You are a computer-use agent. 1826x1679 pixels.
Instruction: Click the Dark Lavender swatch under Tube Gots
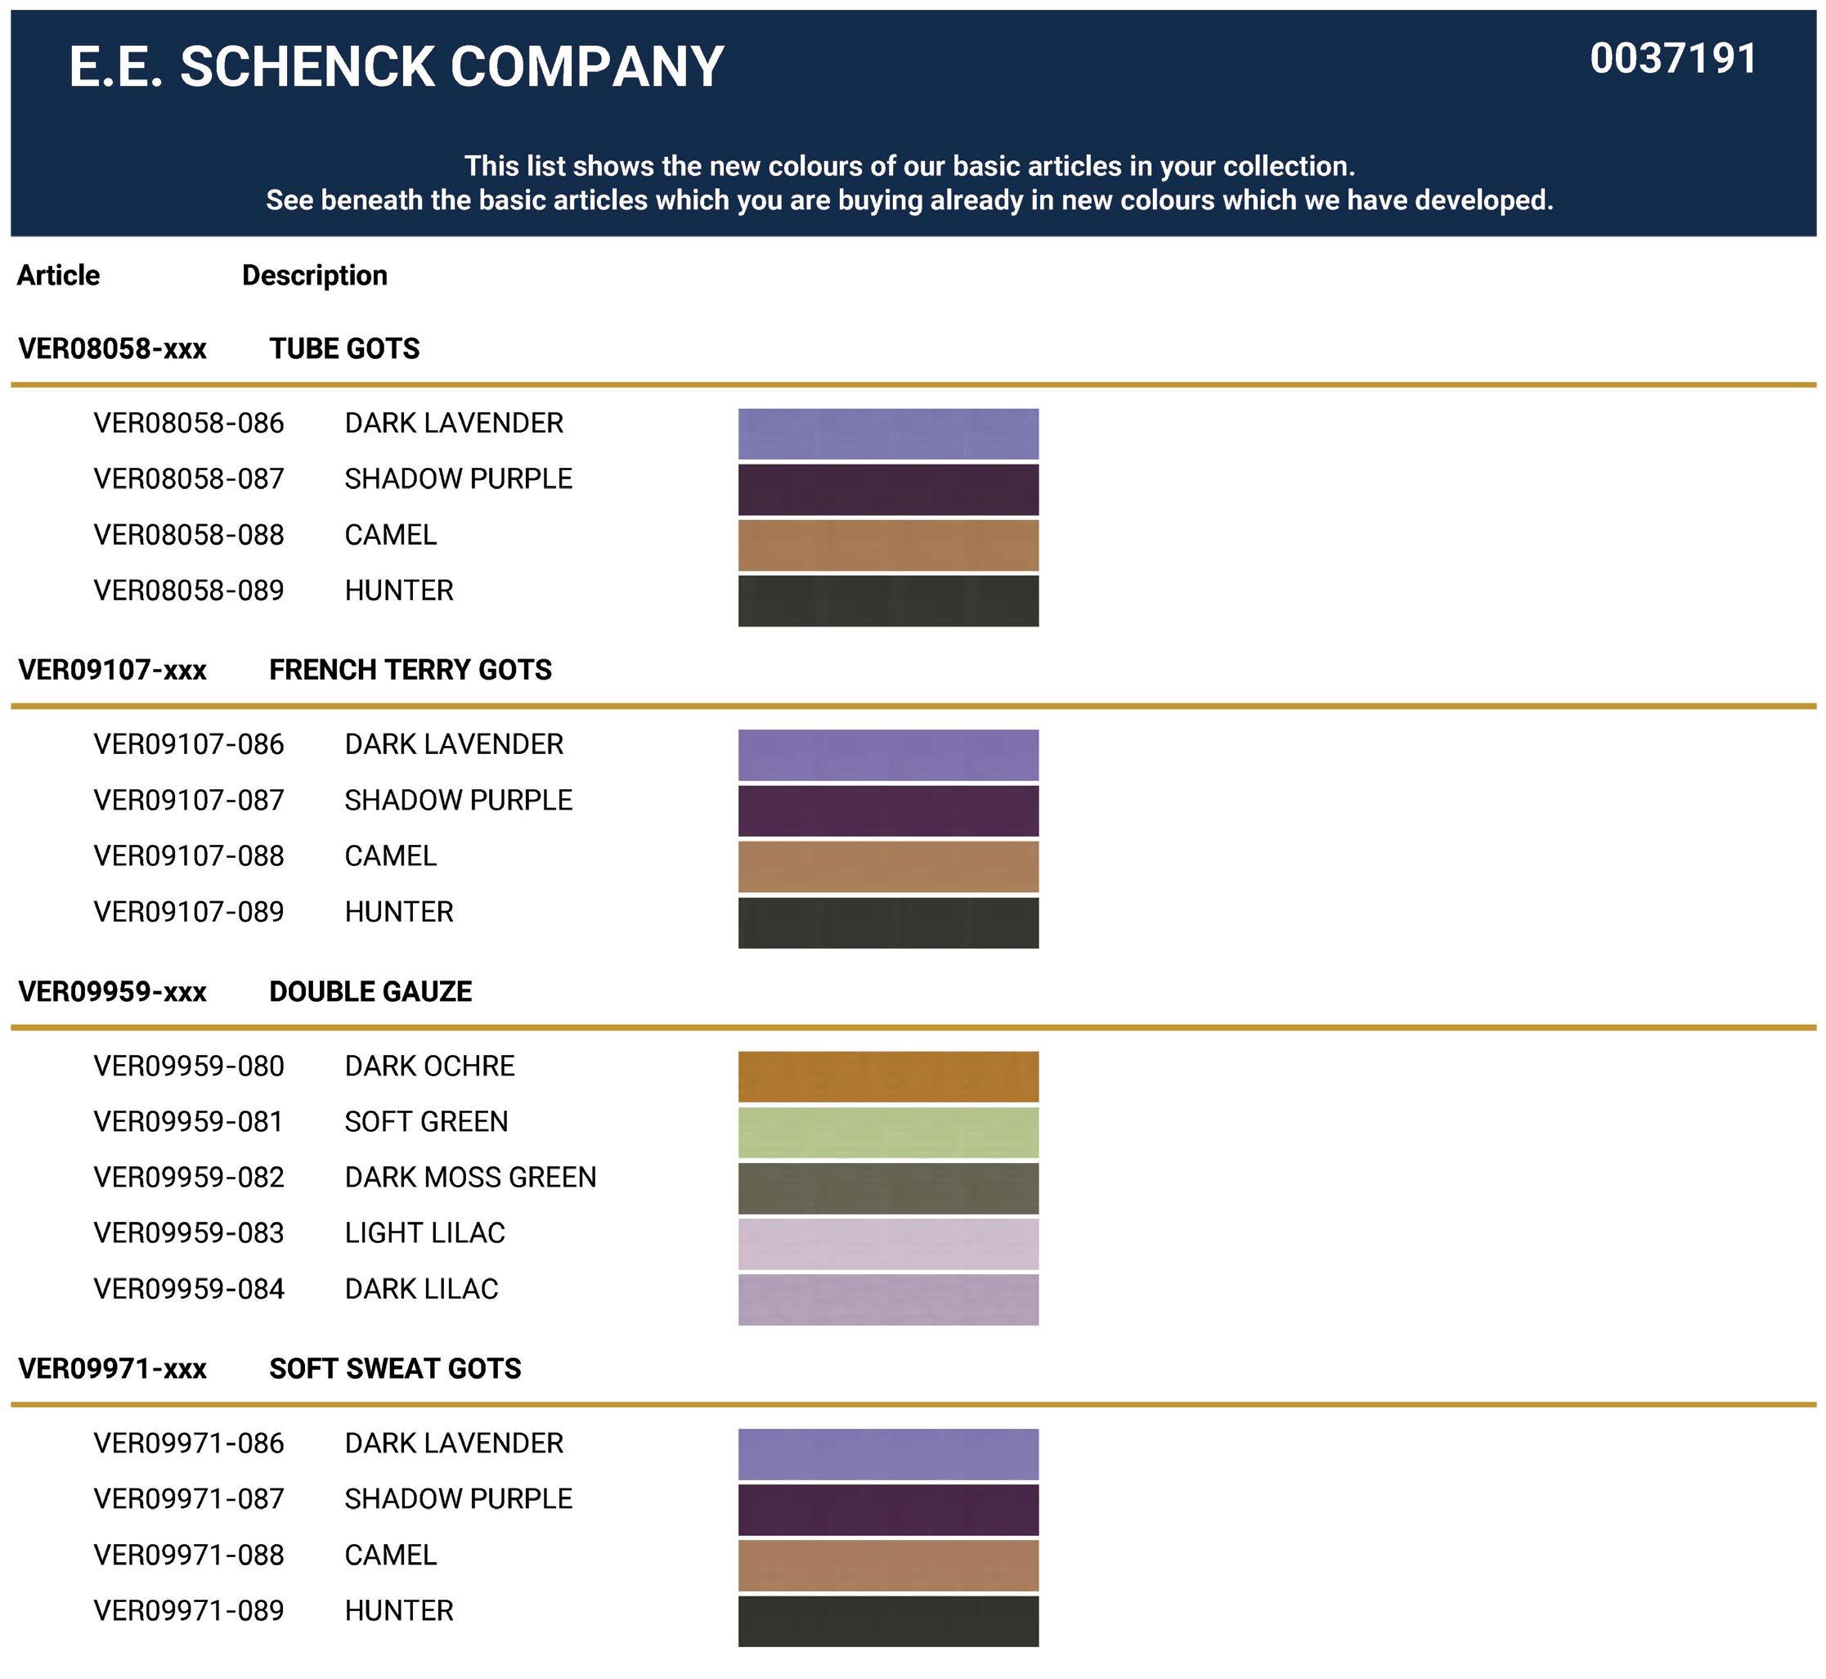pos(887,433)
